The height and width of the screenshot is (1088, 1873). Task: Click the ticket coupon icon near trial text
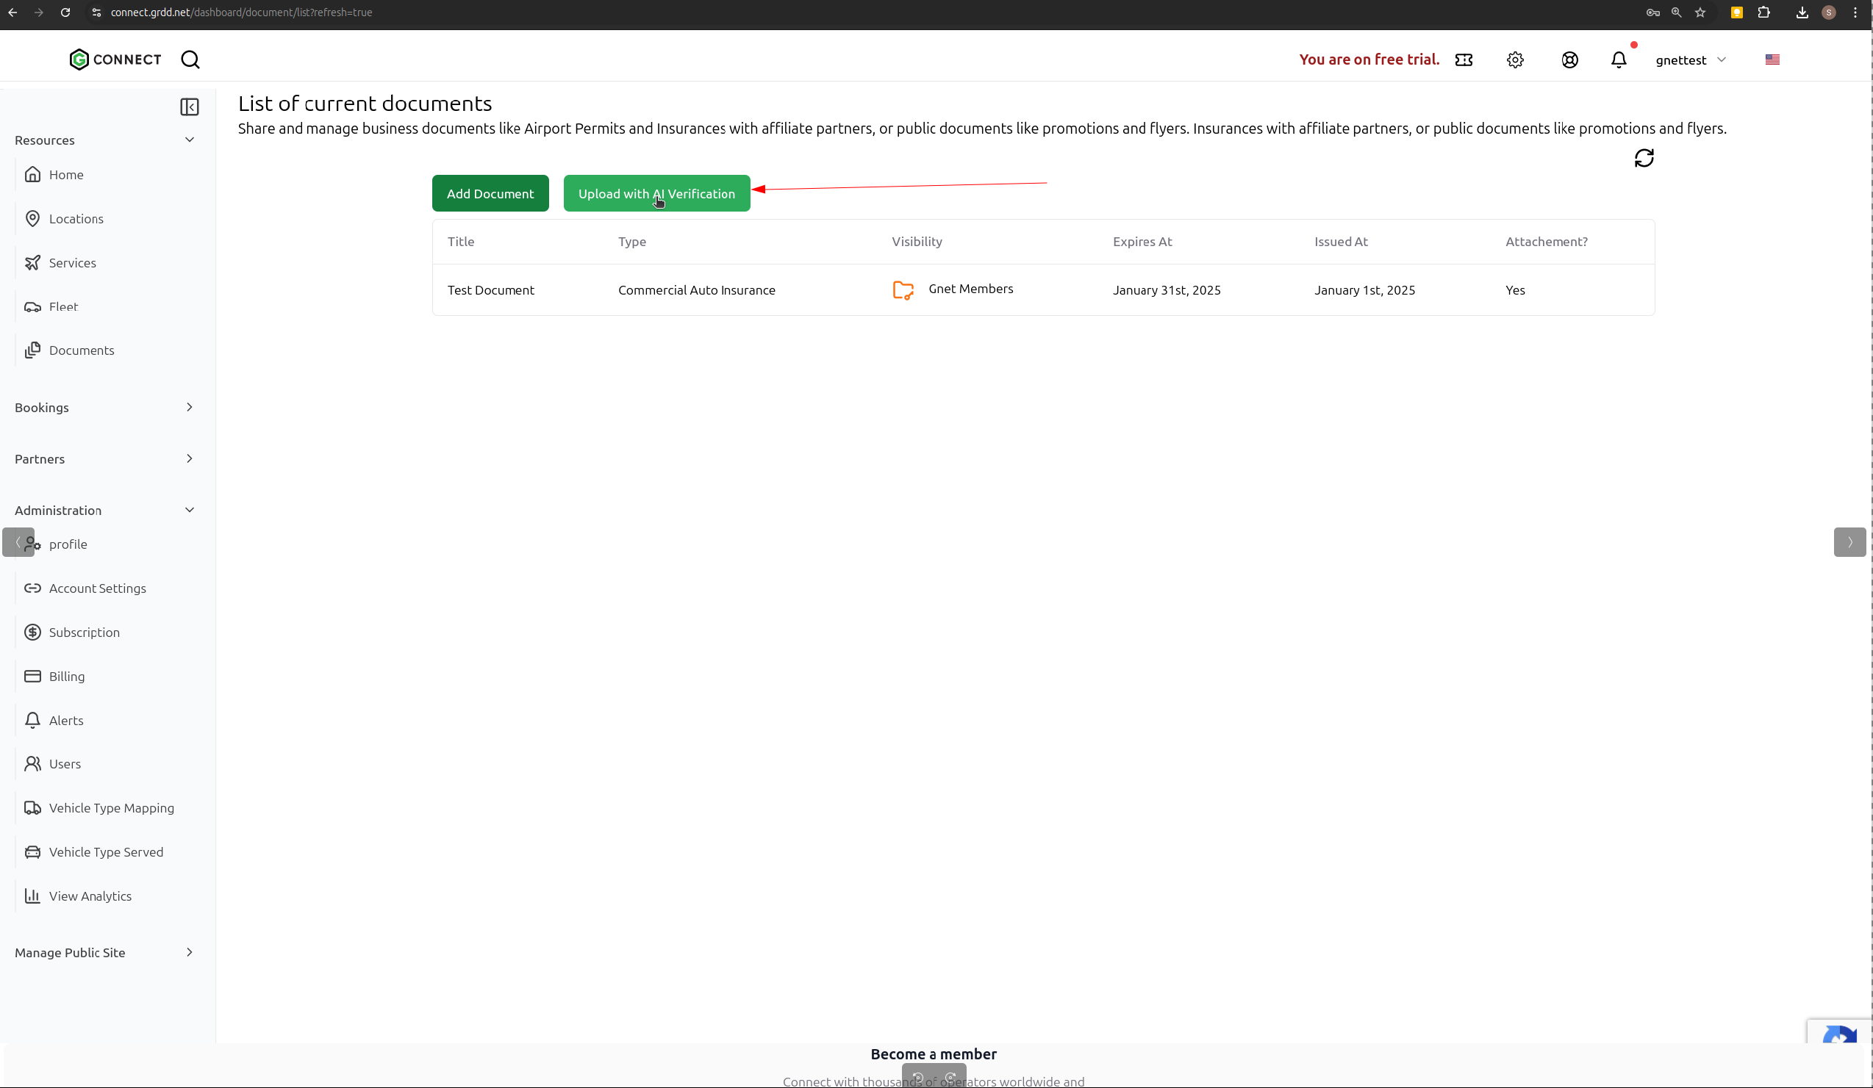tap(1464, 60)
